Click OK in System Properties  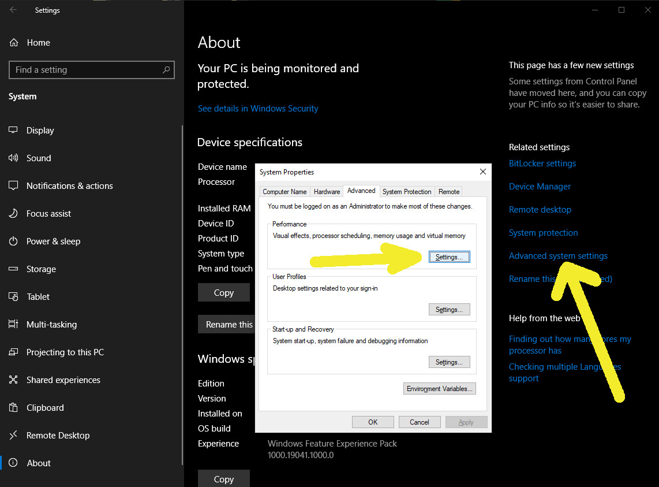click(373, 422)
